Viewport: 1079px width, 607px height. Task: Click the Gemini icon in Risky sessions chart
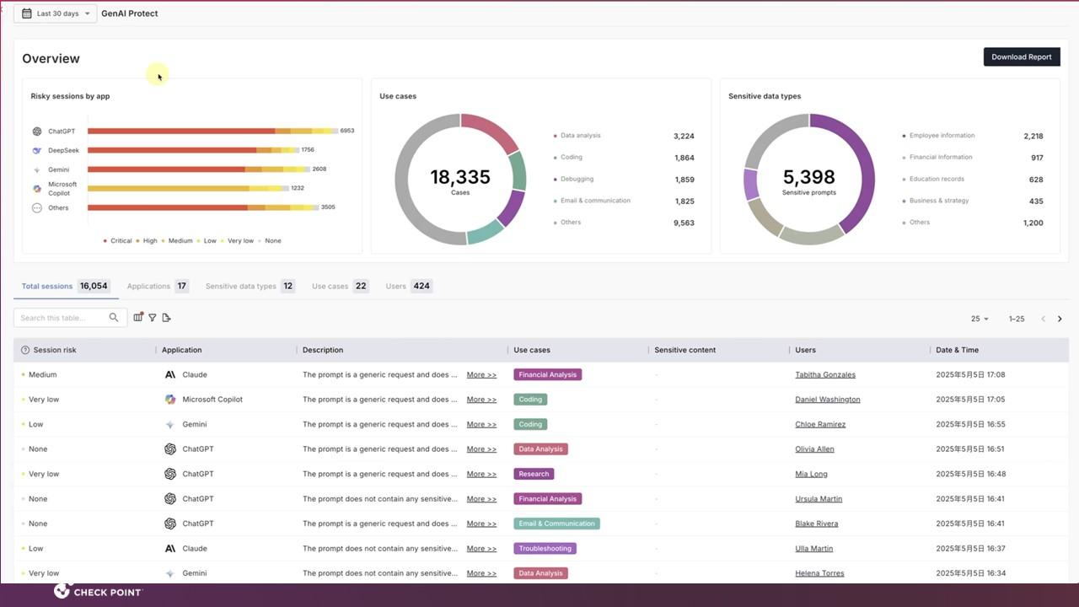click(x=37, y=169)
